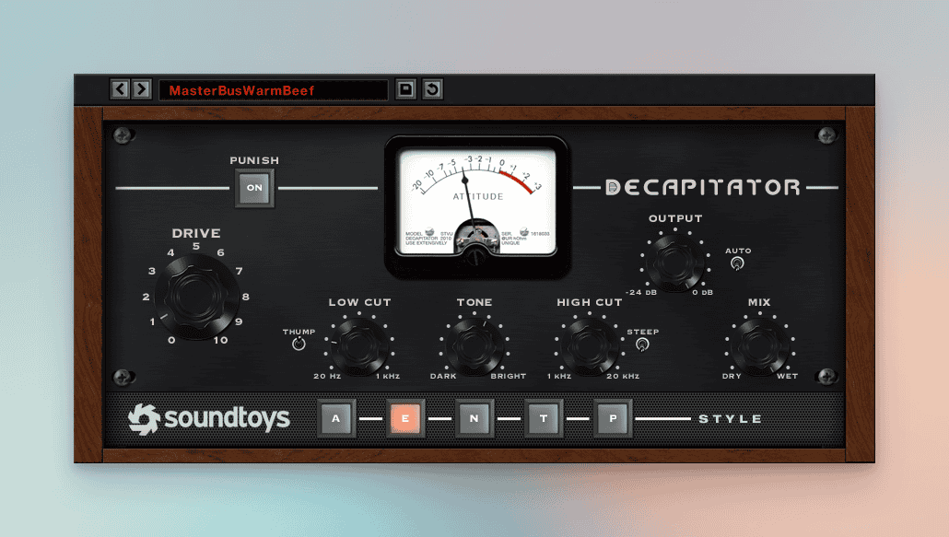Viewport: 949px width, 537px height.
Task: Toggle the Punish ON button
Action: click(254, 188)
